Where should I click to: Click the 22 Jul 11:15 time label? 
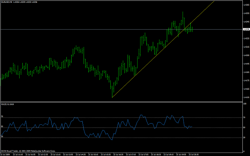click(x=18, y=154)
